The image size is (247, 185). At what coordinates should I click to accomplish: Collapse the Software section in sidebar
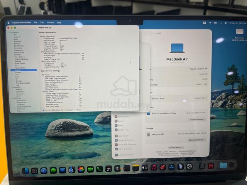13,98
